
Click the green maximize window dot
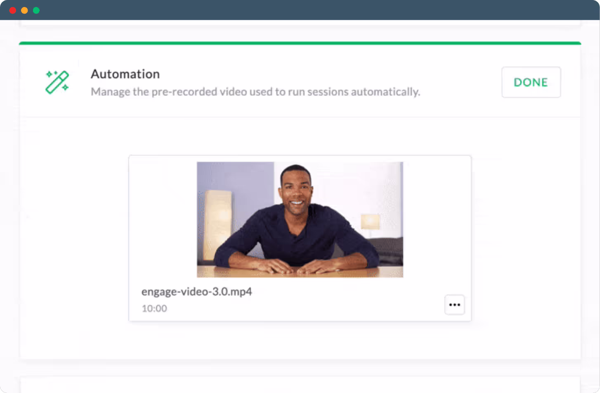pyautogui.click(x=36, y=10)
